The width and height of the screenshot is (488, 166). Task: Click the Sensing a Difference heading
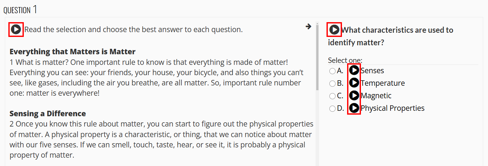point(48,113)
